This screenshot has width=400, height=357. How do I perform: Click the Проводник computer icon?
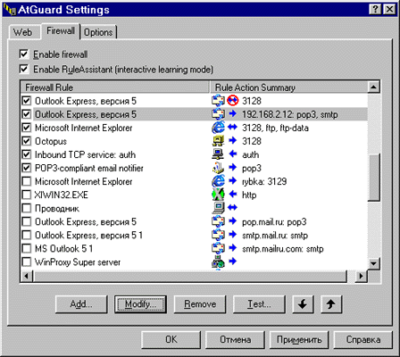click(218, 208)
